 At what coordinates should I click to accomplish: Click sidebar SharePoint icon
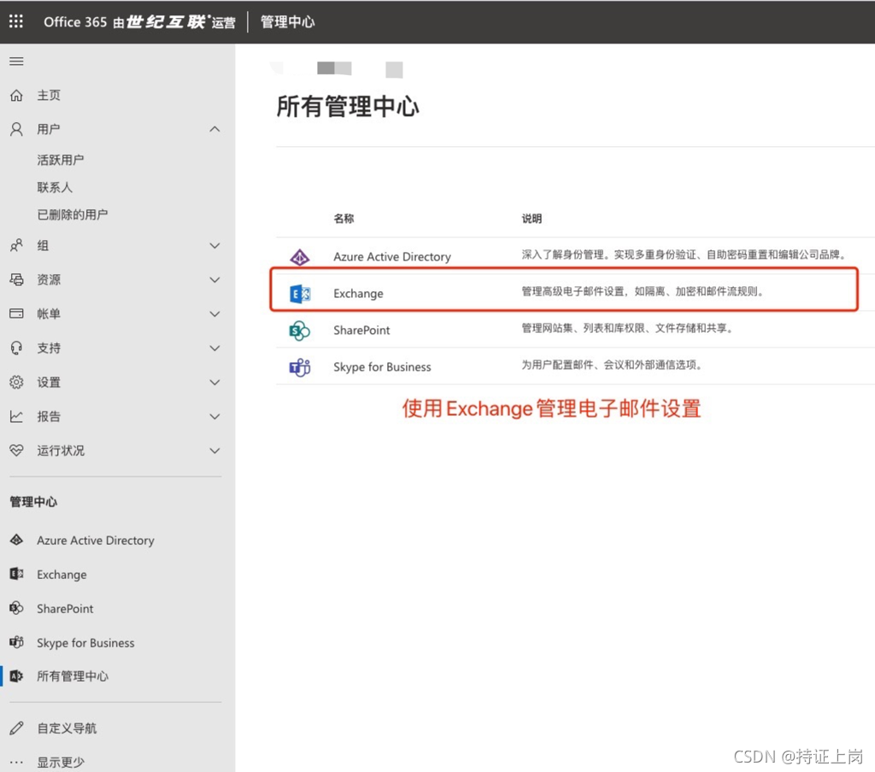pos(16,608)
